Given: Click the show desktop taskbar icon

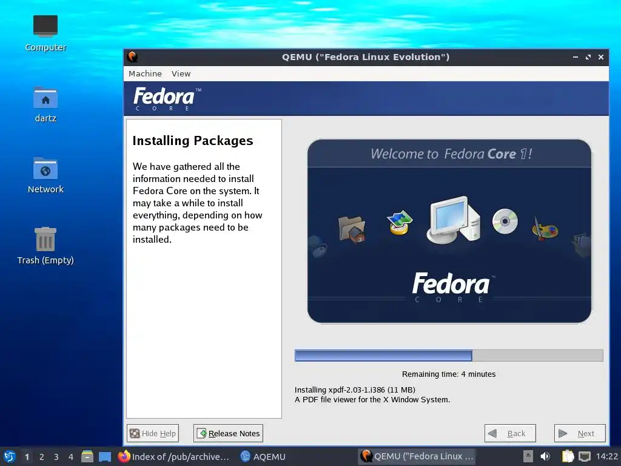Looking at the screenshot, I should (x=105, y=457).
